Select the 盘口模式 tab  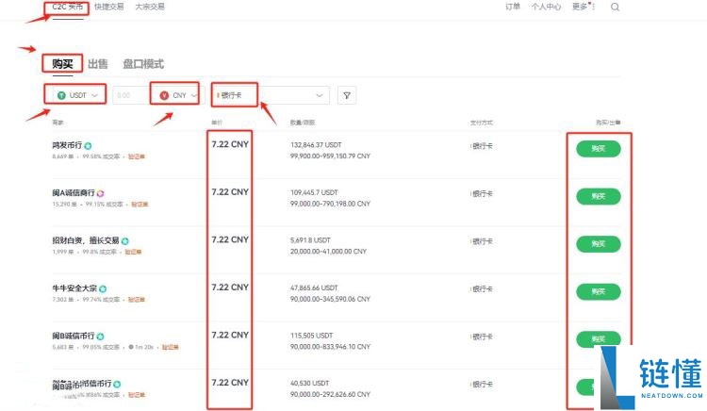143,63
